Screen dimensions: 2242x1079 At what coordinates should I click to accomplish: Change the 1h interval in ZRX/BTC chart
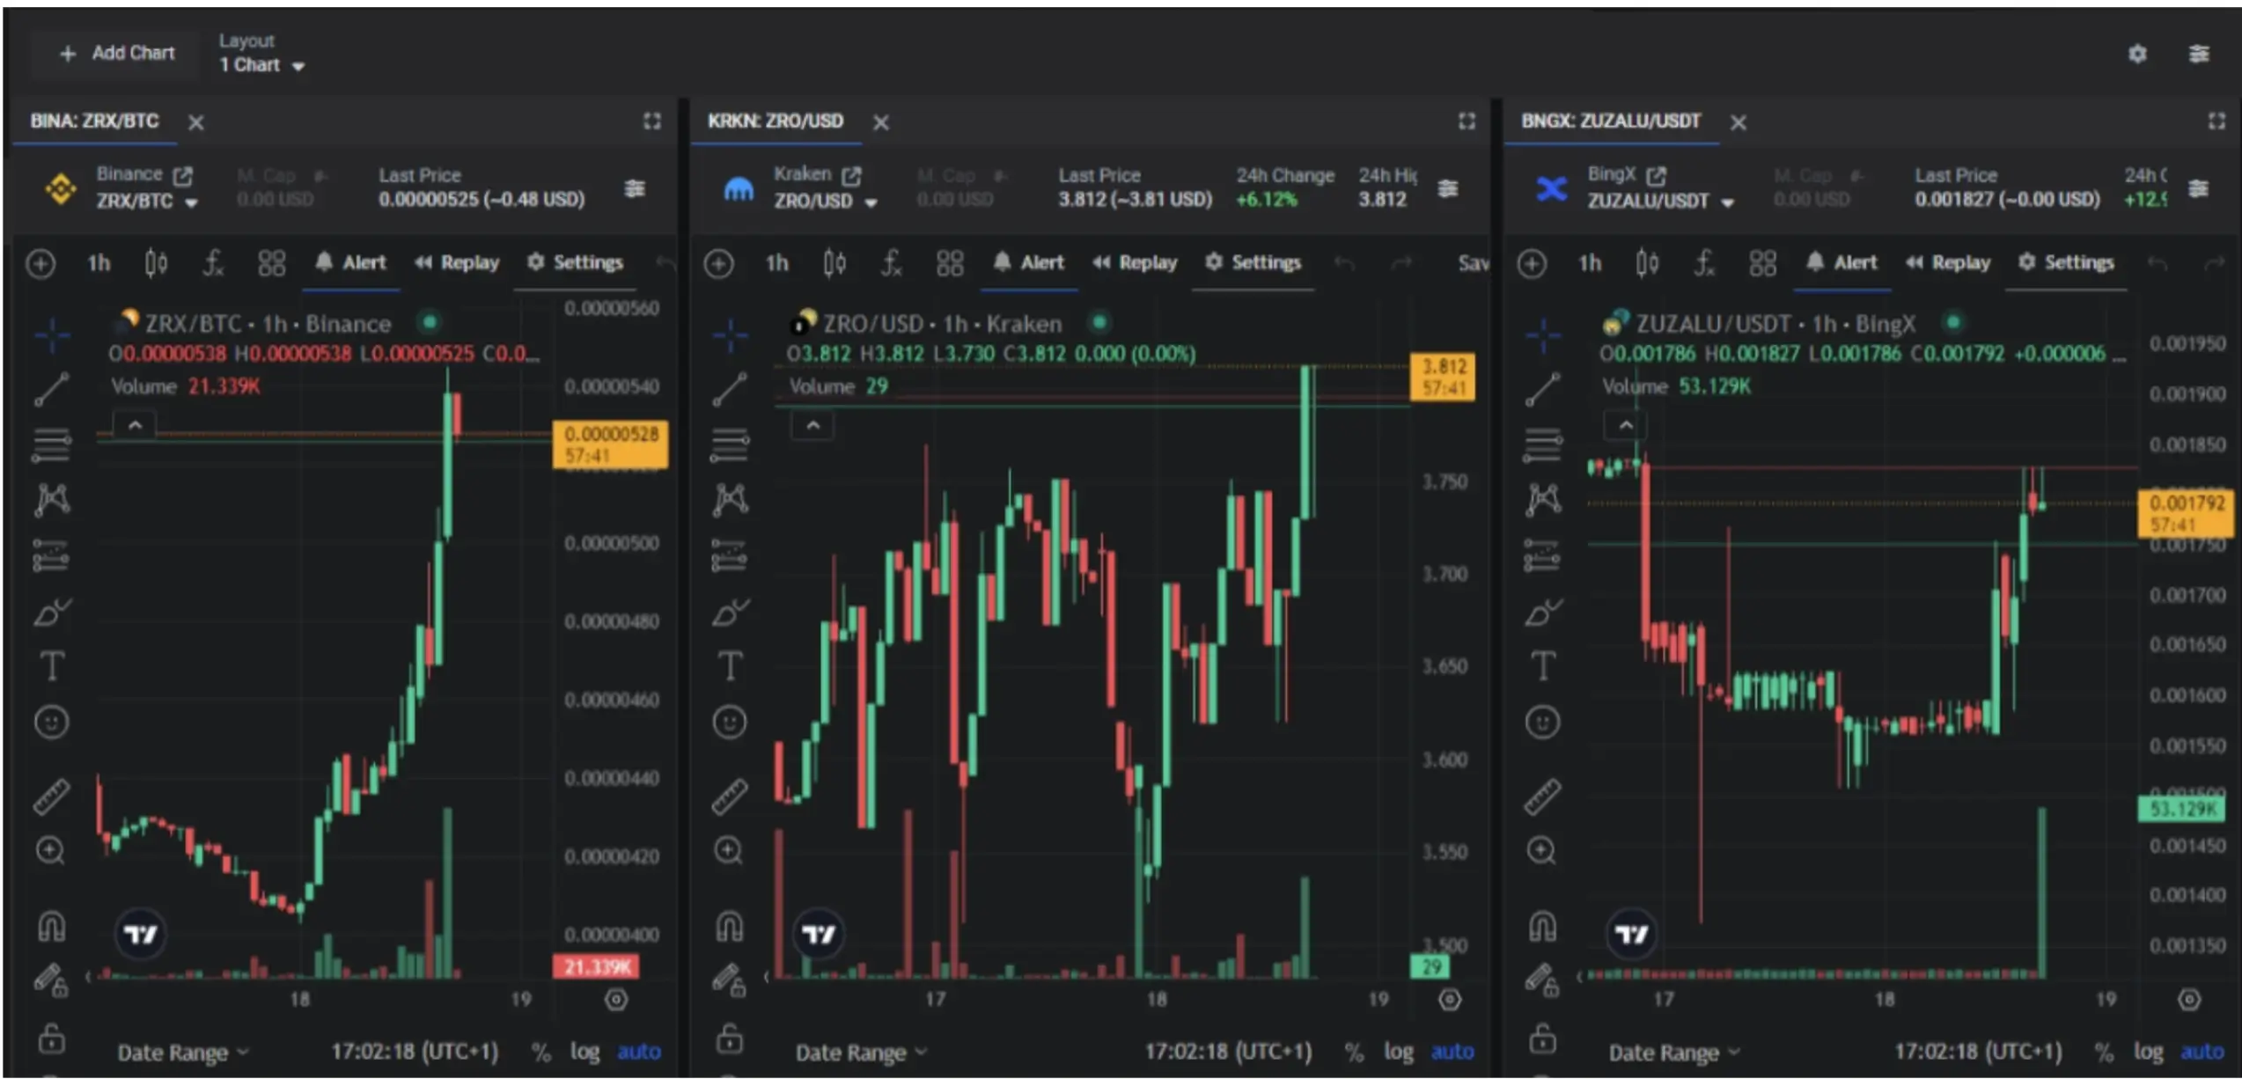[99, 263]
